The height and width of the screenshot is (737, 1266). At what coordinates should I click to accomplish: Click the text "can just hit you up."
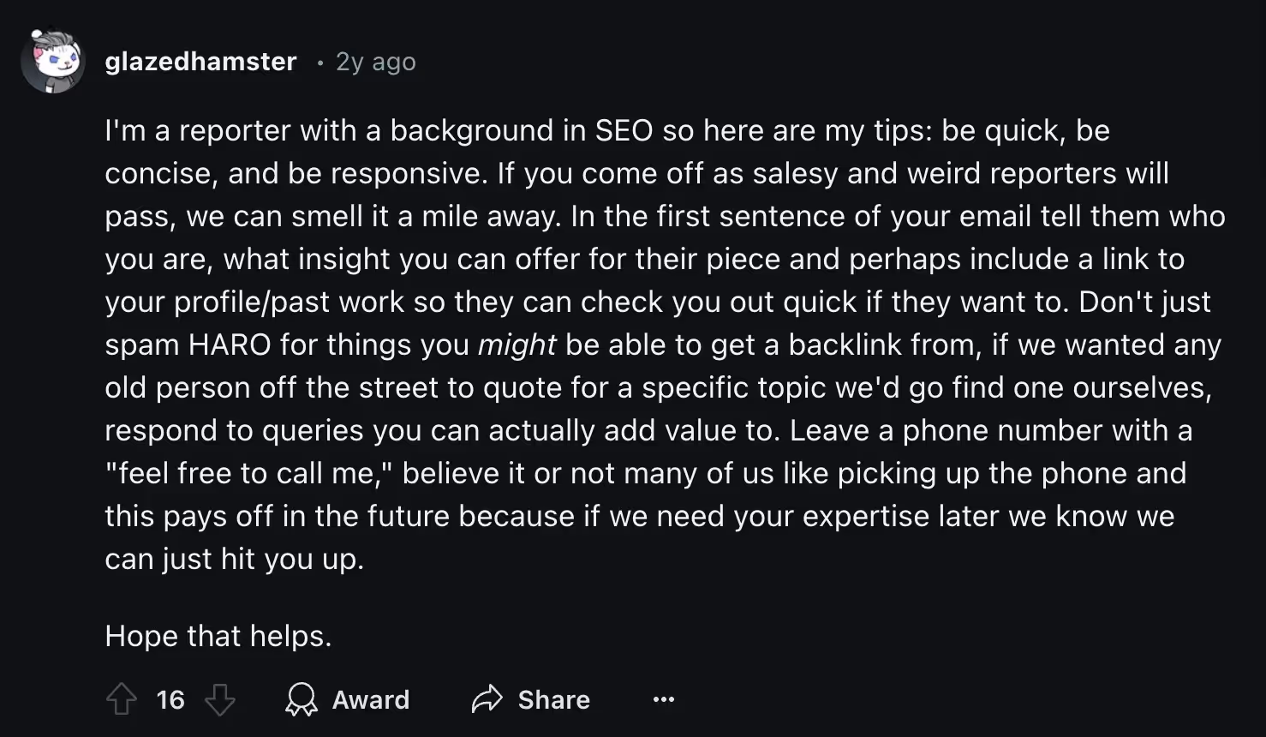click(x=235, y=559)
